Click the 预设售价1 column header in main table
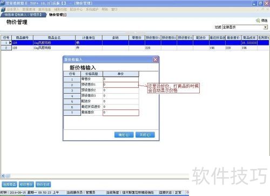This screenshot has height=196, width=270. [153, 38]
